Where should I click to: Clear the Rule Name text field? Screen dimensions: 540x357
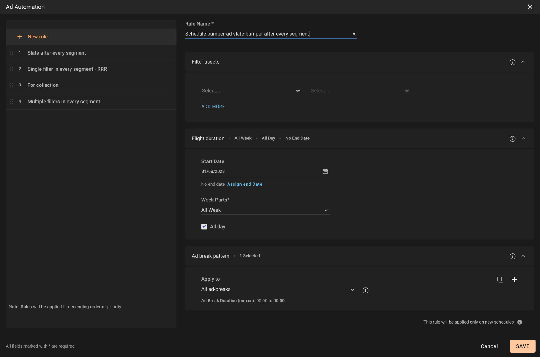[x=354, y=34]
